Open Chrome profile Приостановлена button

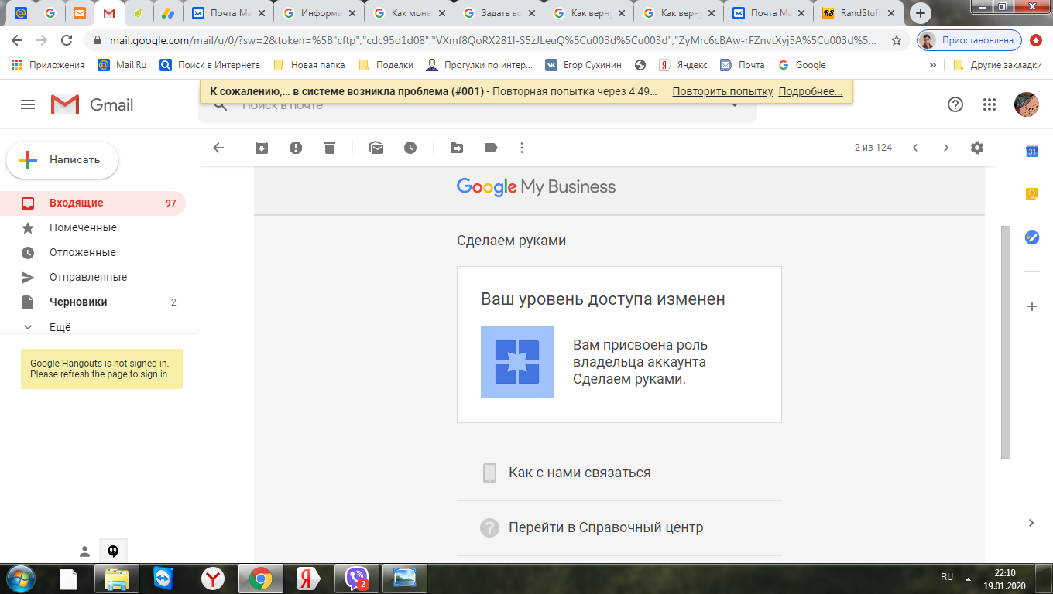pyautogui.click(x=969, y=40)
